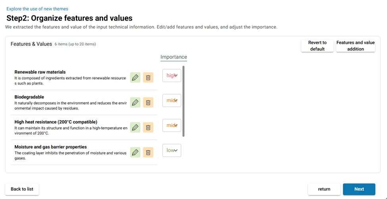Screen dimensions: 387x199
Task: Proceed with the Next button
Action: [x=359, y=189]
